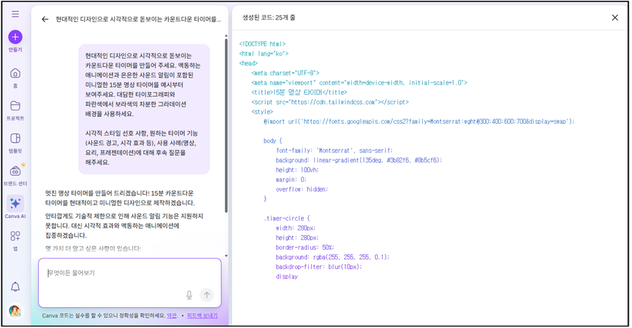Viewport: 632px width, 328px height.
Task: Click the <html lang="ko"> code line
Action: pos(264,53)
